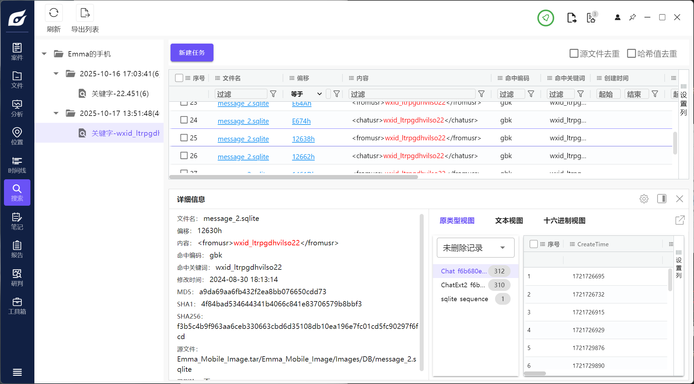
Task: Check the row 25 checkbox
Action: pos(184,138)
